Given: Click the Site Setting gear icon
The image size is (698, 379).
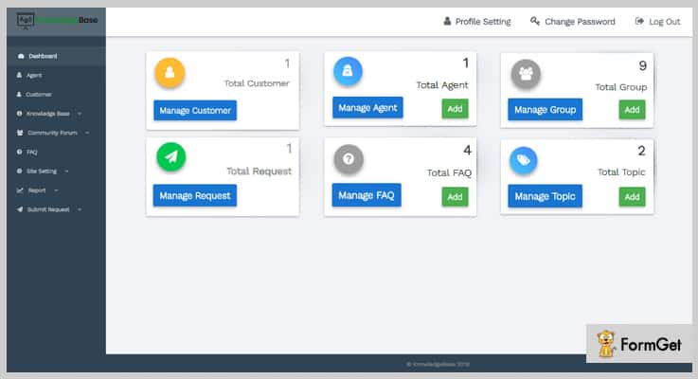Looking at the screenshot, I should coord(19,171).
